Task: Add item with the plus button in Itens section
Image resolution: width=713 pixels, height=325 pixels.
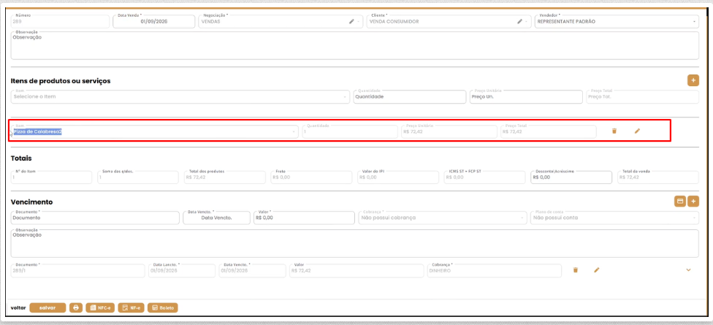Action: 693,80
